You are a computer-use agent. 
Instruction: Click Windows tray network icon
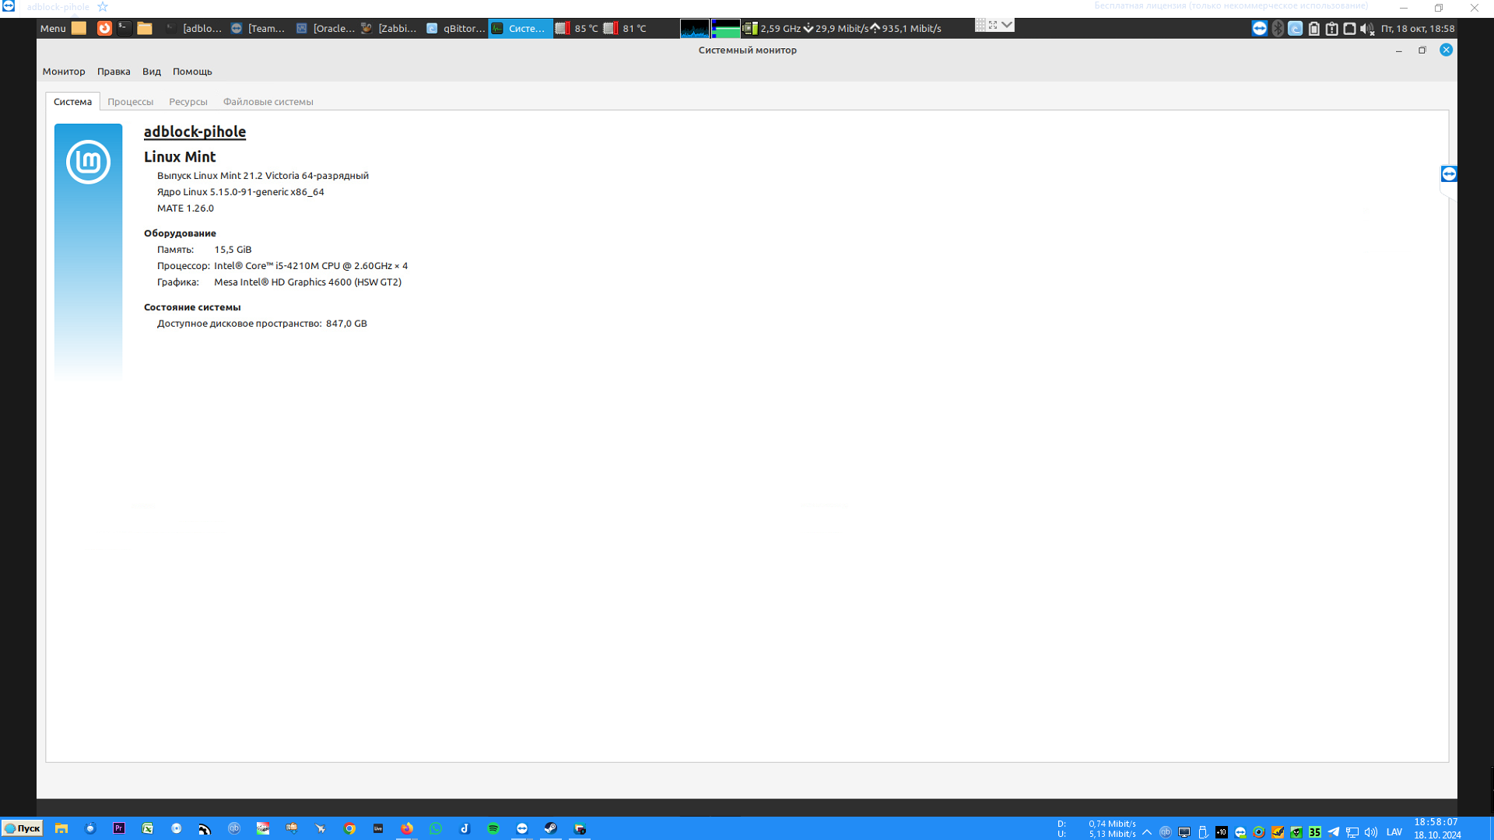(1352, 831)
